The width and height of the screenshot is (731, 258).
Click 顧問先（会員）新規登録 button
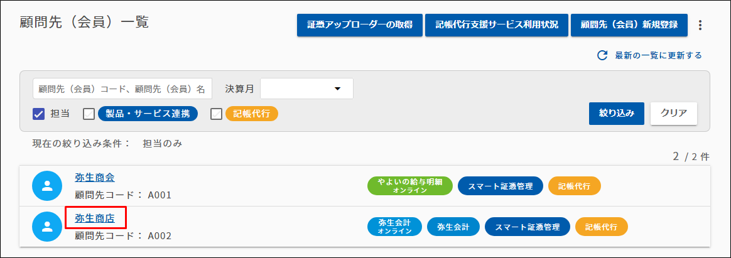tap(629, 25)
